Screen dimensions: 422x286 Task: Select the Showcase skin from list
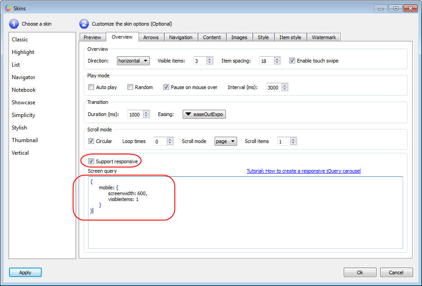(23, 103)
